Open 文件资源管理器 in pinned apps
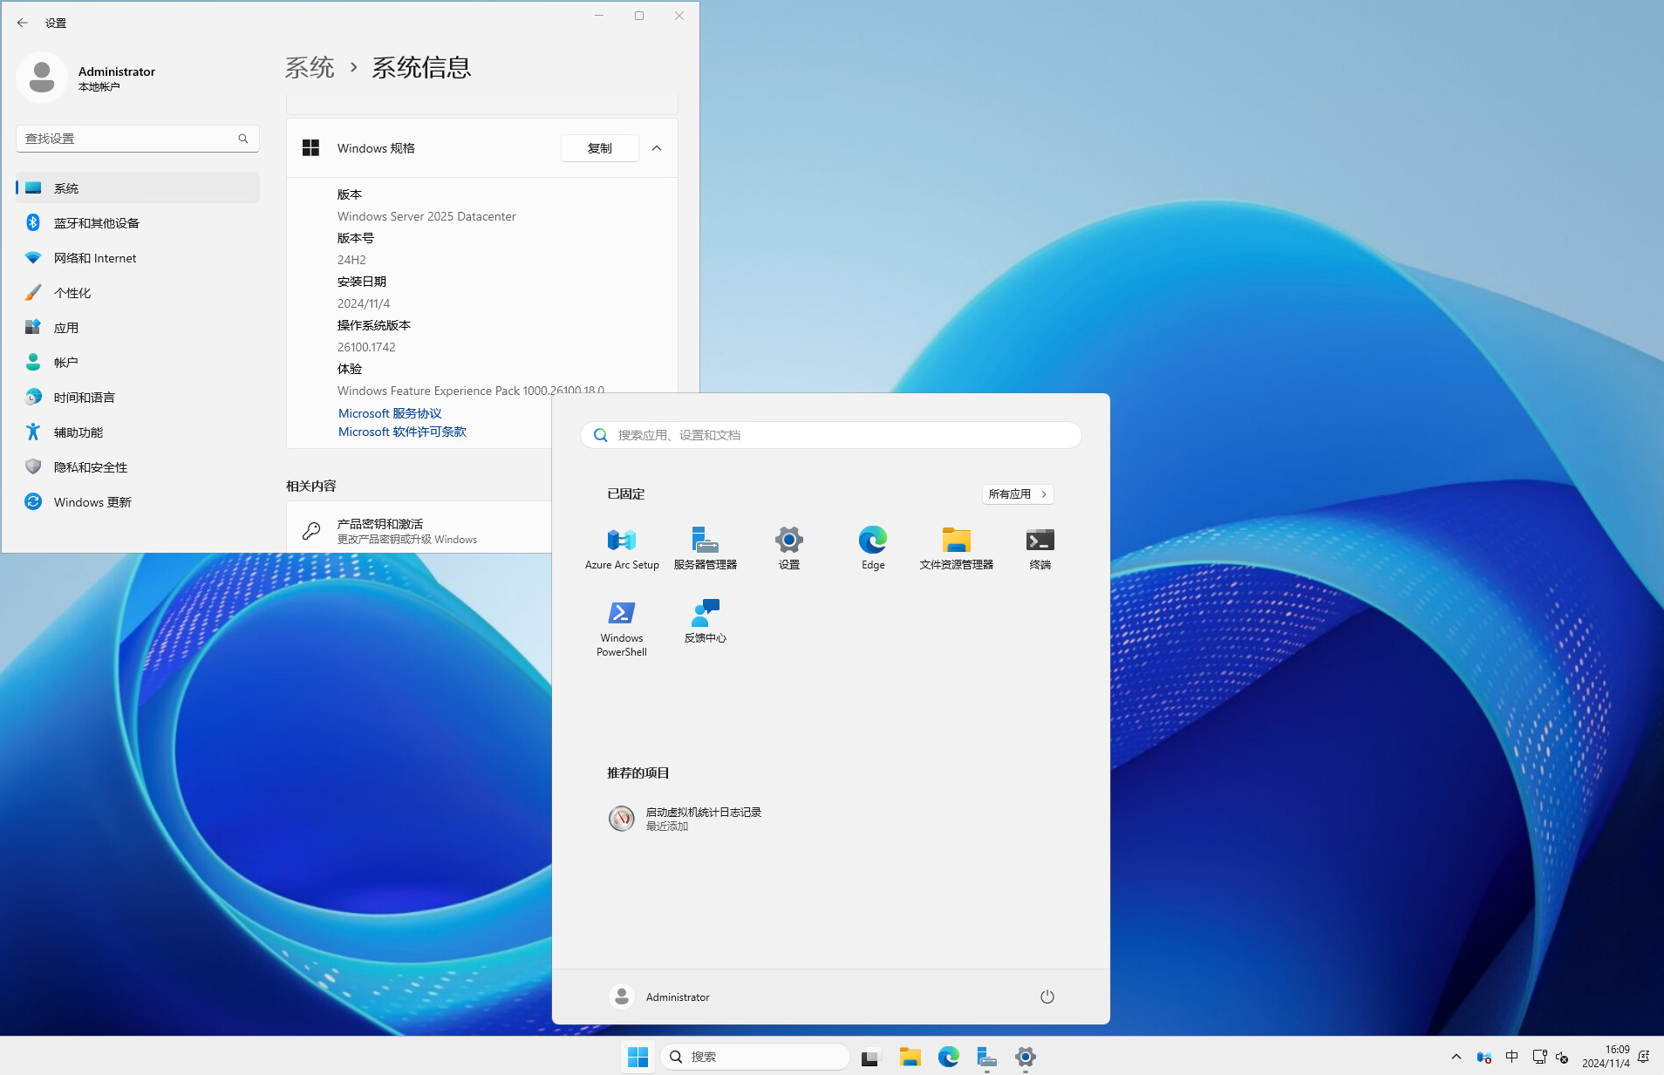 (x=956, y=548)
